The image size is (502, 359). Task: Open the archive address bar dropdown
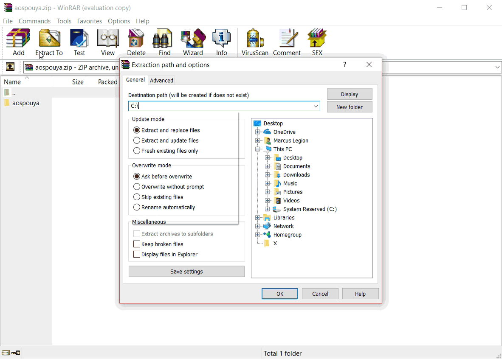497,67
